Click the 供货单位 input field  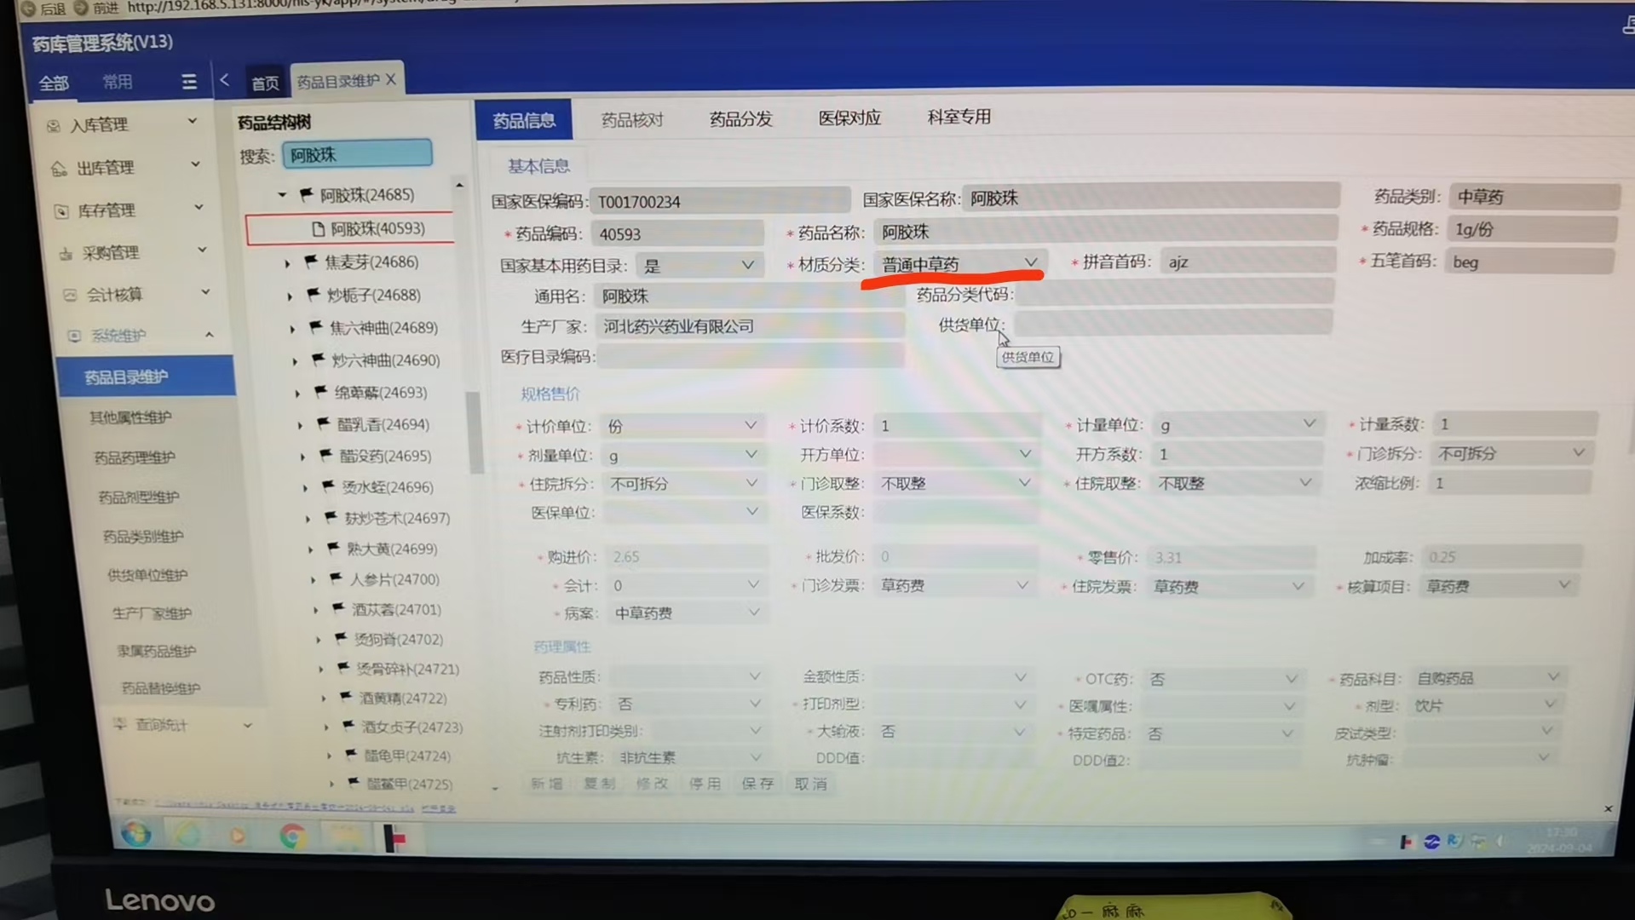(x=1173, y=323)
